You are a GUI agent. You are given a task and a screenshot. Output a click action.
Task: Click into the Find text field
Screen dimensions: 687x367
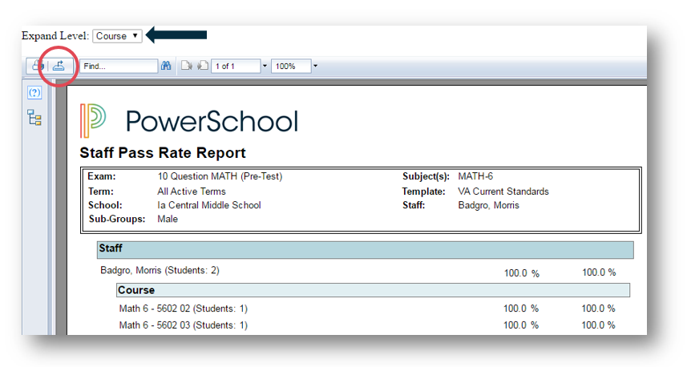click(x=119, y=67)
